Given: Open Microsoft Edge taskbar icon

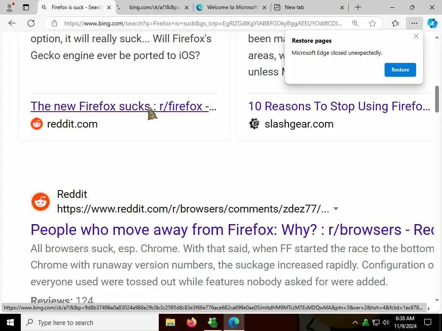Looking at the screenshot, I should tap(234, 322).
